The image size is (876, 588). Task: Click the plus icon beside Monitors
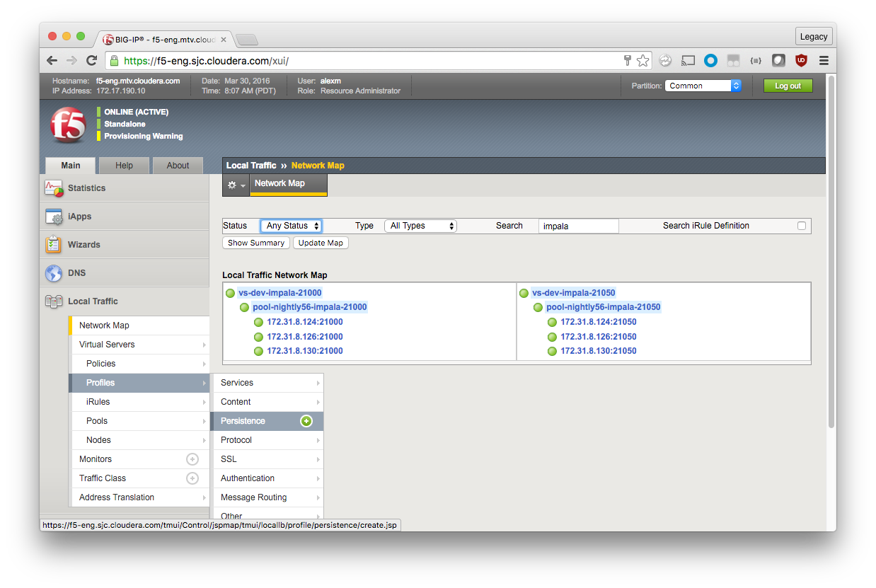coord(192,459)
